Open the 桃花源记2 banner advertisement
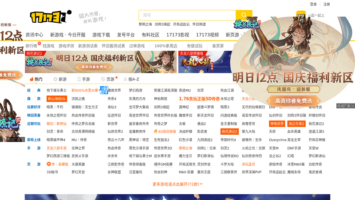Viewport: 355px width, 200px height. point(101,62)
